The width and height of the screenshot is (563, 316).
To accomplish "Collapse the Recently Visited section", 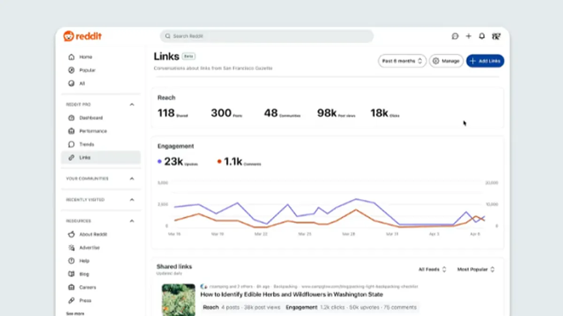I will (132, 200).
